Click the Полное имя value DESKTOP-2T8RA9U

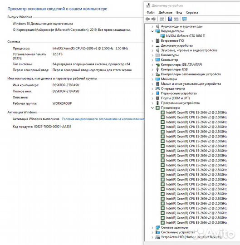coord(66,91)
